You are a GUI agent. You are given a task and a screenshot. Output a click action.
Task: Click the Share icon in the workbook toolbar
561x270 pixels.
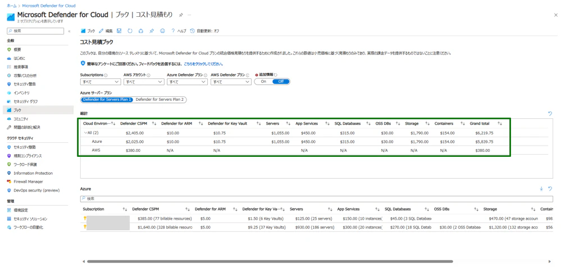[x=140, y=31]
